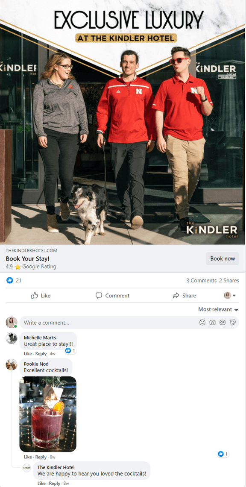
Task: Click the GIF icon in comment box
Action: click(x=223, y=323)
